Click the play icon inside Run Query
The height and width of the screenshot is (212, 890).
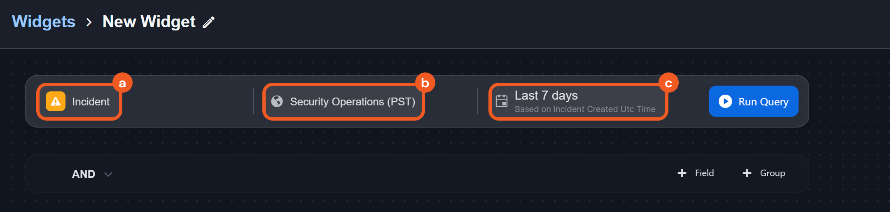pyautogui.click(x=725, y=101)
